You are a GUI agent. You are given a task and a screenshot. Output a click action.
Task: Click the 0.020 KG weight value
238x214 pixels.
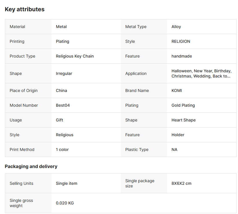coord(65,203)
